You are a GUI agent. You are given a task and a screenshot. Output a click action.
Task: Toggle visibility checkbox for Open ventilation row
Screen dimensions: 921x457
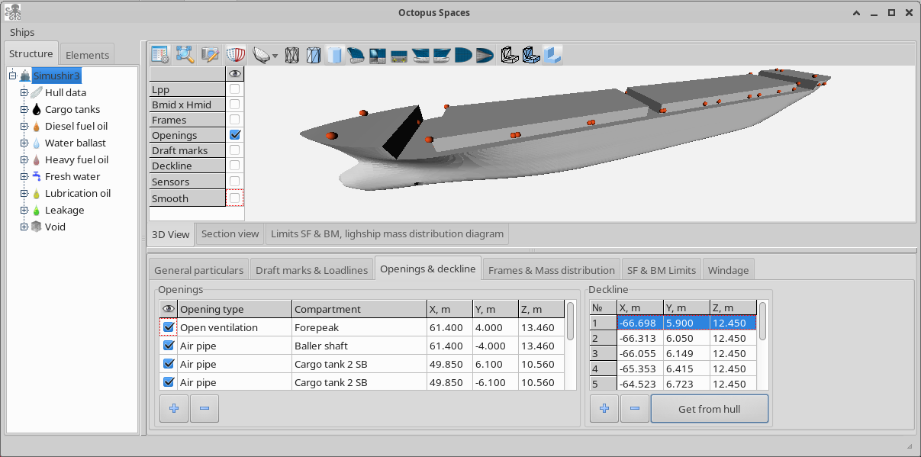pyautogui.click(x=169, y=327)
